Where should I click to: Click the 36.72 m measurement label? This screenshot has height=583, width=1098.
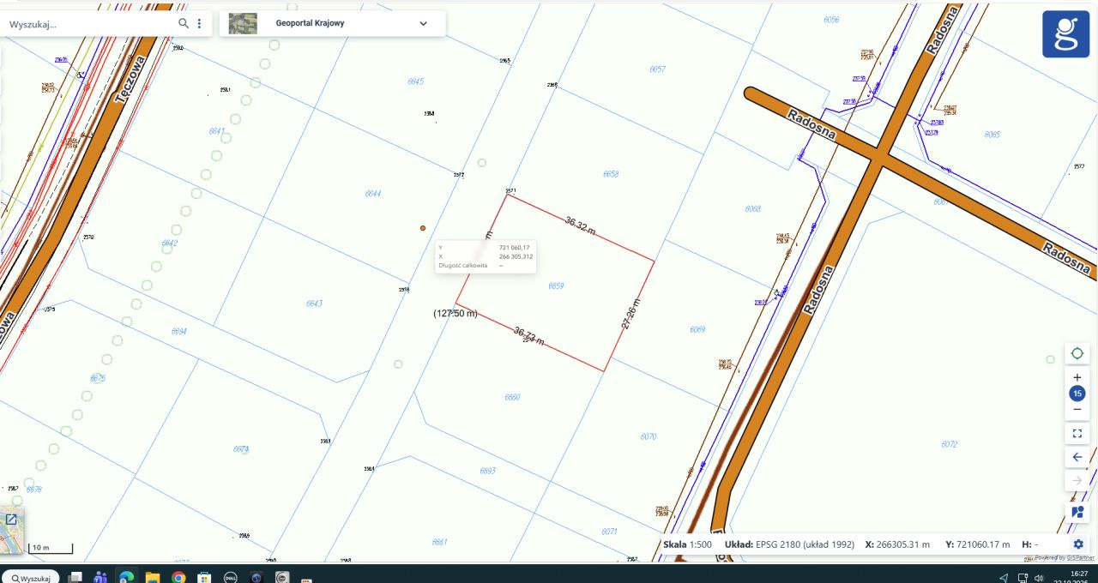529,335
